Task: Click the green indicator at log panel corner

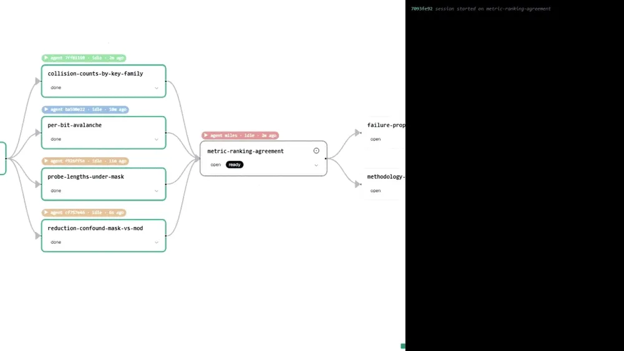Action: point(402,346)
